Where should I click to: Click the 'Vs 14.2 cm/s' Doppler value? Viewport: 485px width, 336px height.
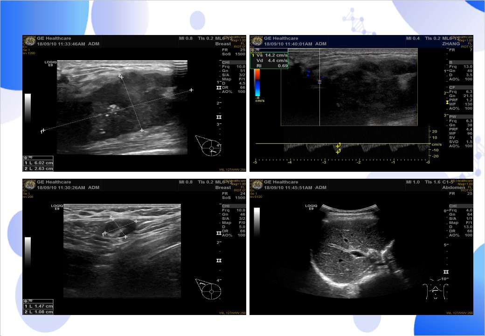[x=272, y=55]
